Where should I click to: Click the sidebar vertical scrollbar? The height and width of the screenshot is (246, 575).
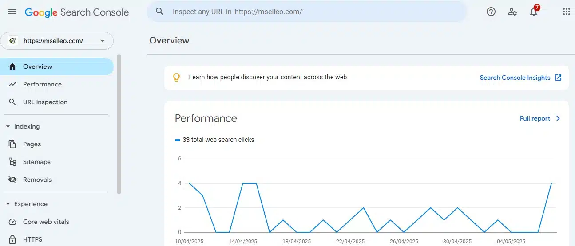coord(119,124)
